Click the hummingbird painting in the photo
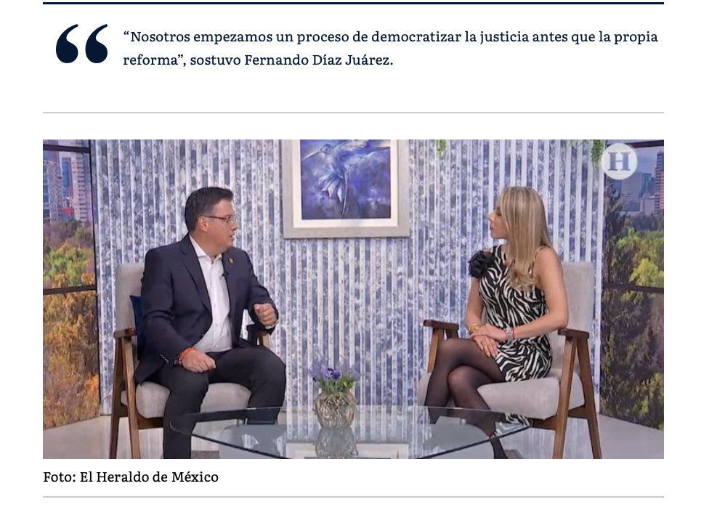The width and height of the screenshot is (725, 510). tap(345, 188)
